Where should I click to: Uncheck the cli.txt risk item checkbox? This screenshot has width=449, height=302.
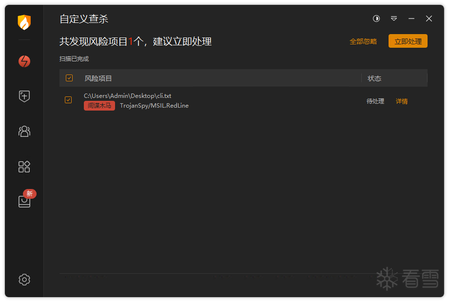[68, 100]
